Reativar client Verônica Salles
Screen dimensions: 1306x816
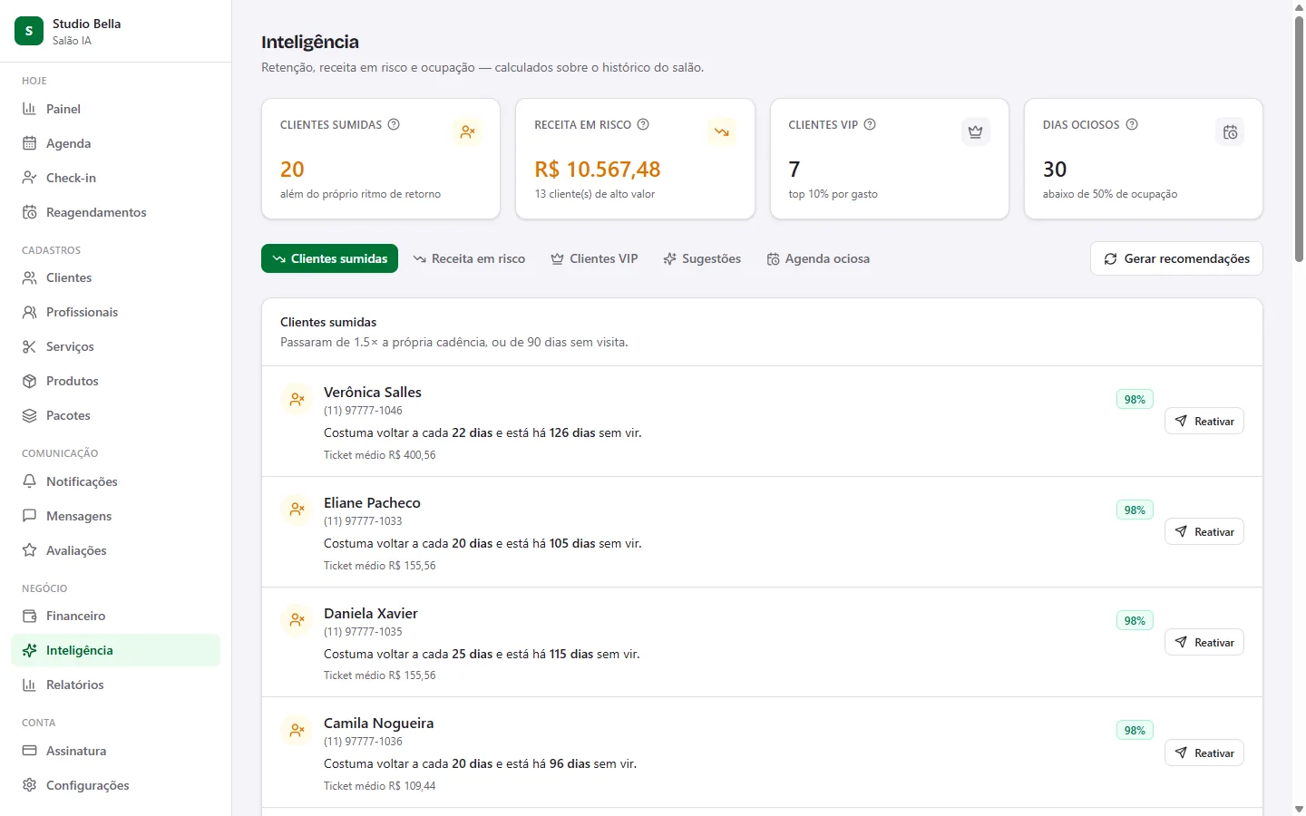[1204, 422]
